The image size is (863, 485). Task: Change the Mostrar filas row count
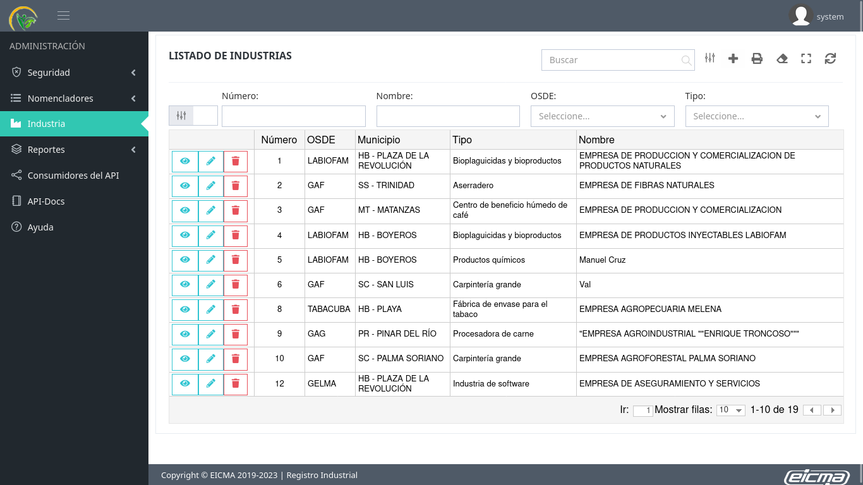(730, 410)
